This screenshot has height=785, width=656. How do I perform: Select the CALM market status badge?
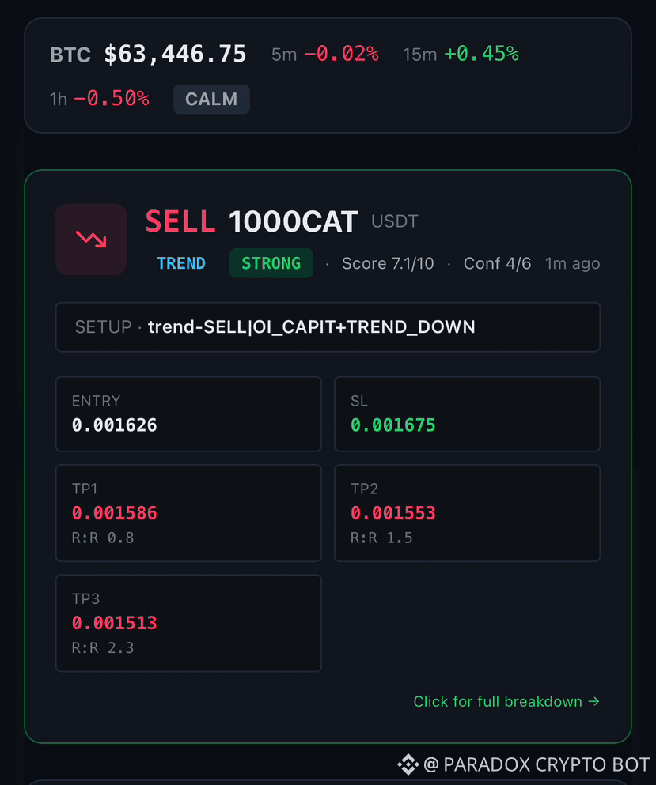click(211, 99)
